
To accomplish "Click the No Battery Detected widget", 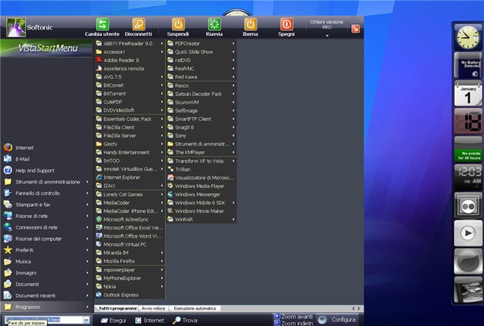I will pos(468,65).
